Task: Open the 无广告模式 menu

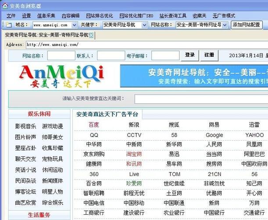Action: [224, 16]
